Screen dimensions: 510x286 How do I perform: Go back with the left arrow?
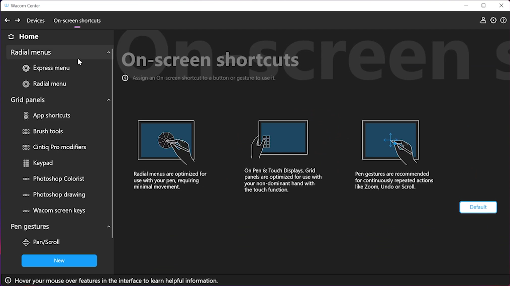point(7,20)
